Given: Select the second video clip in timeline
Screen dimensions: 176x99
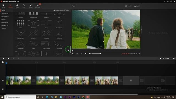Looking at the screenshot, I should click(x=48, y=81).
